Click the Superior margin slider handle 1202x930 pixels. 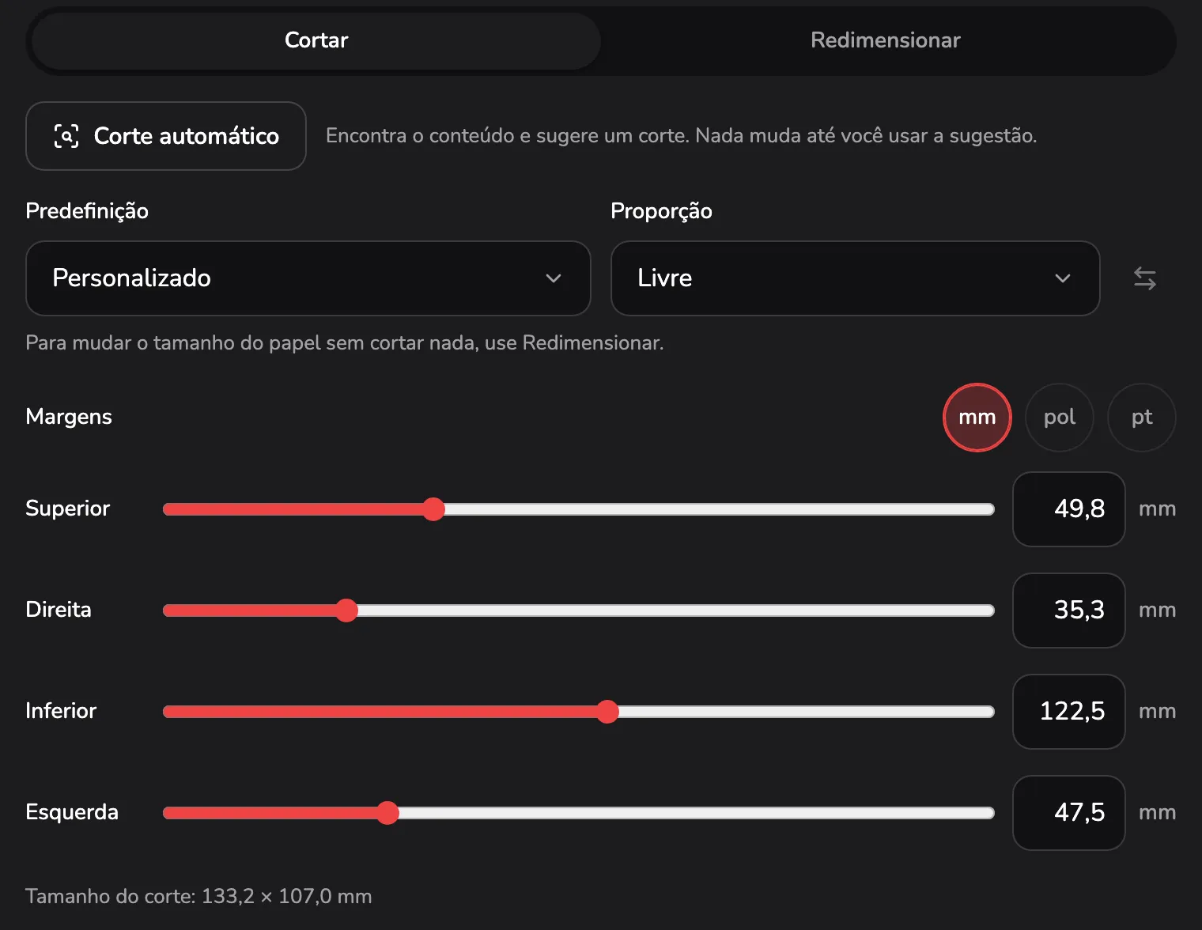433,509
